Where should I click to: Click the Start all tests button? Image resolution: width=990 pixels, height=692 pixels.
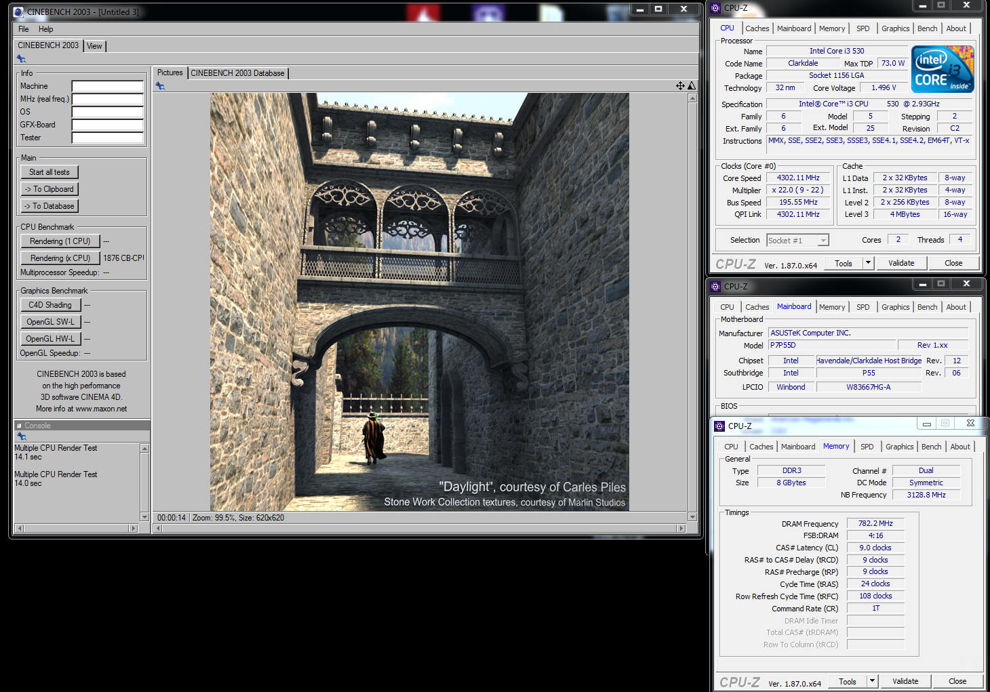[x=49, y=172]
